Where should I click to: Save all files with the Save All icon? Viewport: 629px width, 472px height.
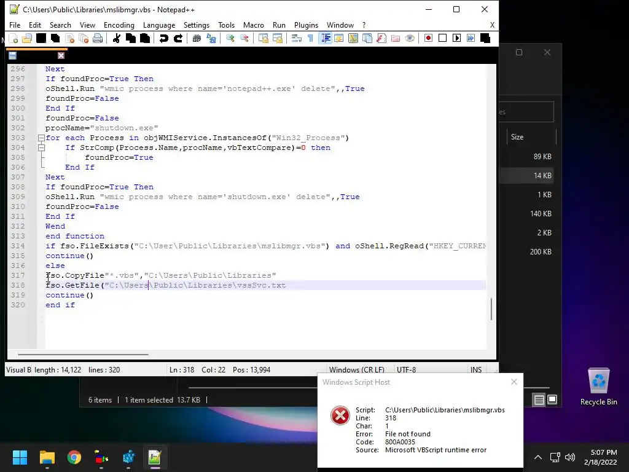tap(55, 38)
